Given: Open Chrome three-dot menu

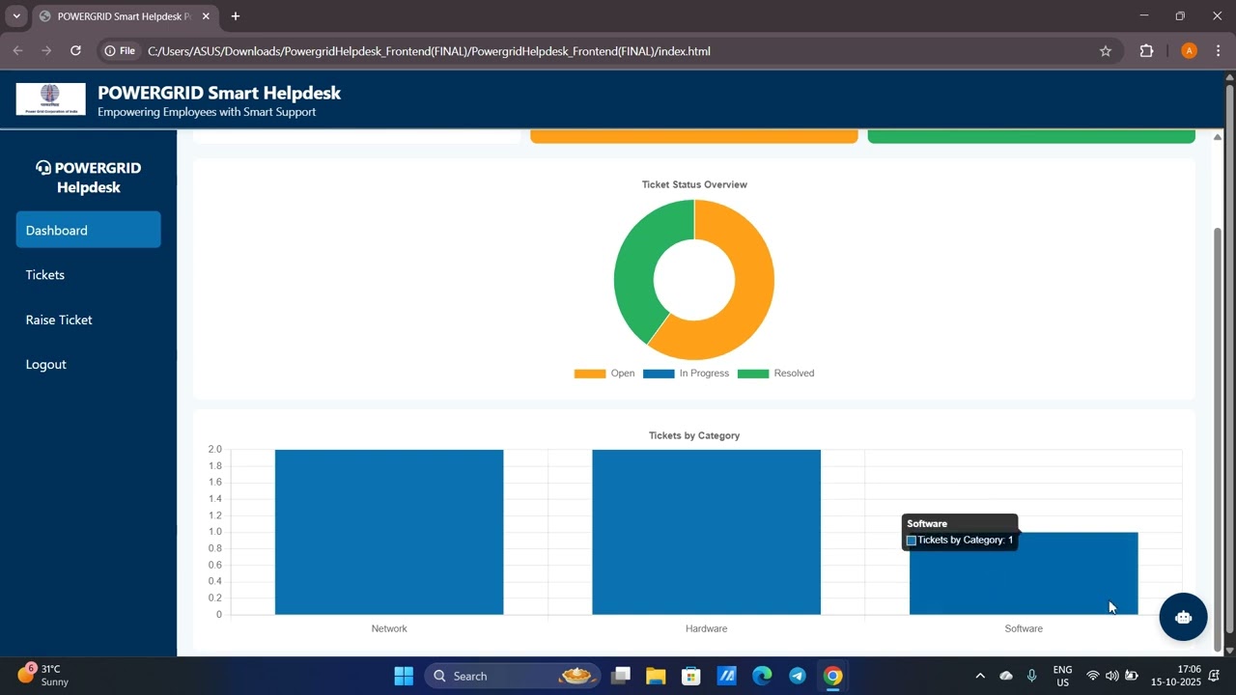Looking at the screenshot, I should click(1218, 51).
